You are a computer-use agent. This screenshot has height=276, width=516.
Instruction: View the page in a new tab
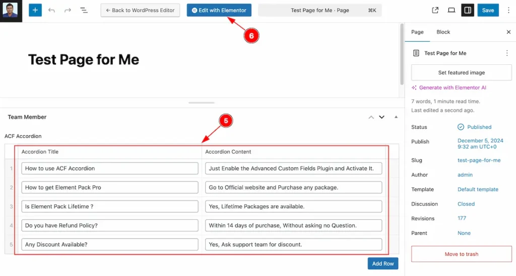pos(435,10)
